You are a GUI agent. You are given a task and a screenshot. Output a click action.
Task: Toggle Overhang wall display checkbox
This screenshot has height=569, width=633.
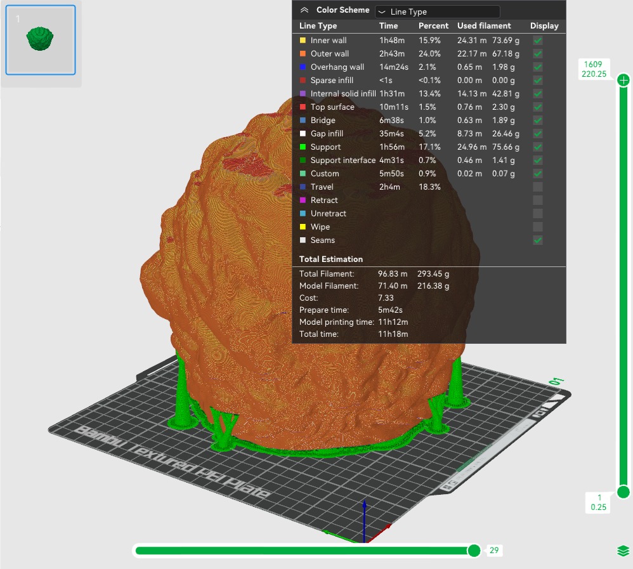click(x=537, y=67)
